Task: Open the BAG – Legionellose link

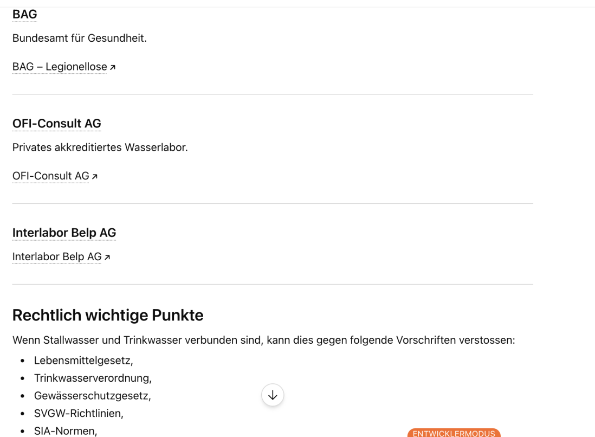Action: (60, 67)
